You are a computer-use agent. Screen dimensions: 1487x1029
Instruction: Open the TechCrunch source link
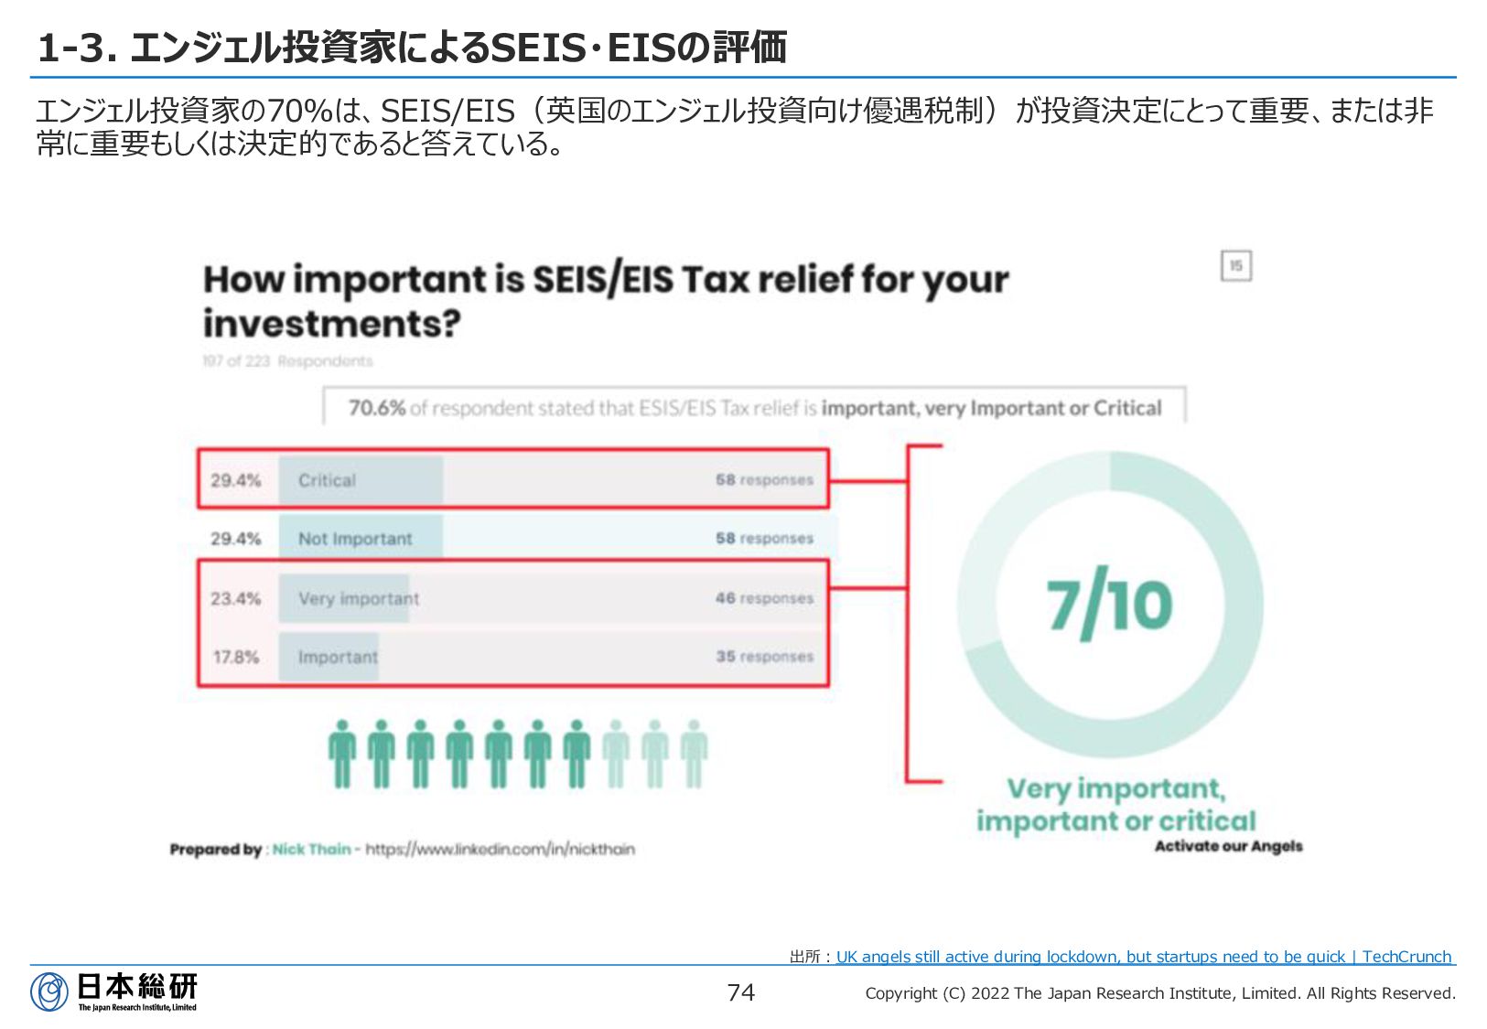[1144, 957]
